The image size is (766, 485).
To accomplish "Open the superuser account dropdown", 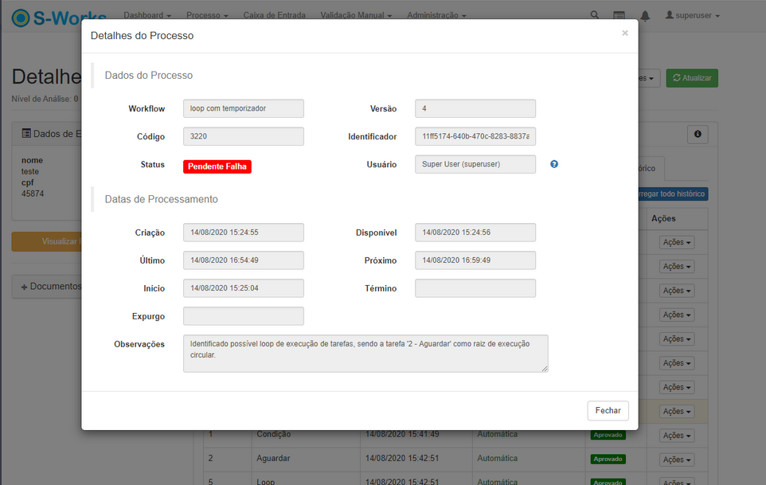I will 693,15.
